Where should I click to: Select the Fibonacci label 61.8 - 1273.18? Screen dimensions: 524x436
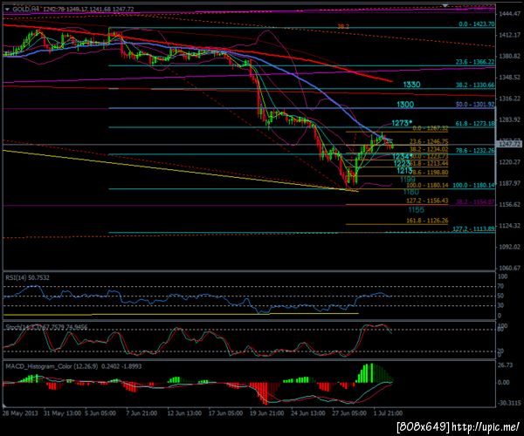[475, 124]
